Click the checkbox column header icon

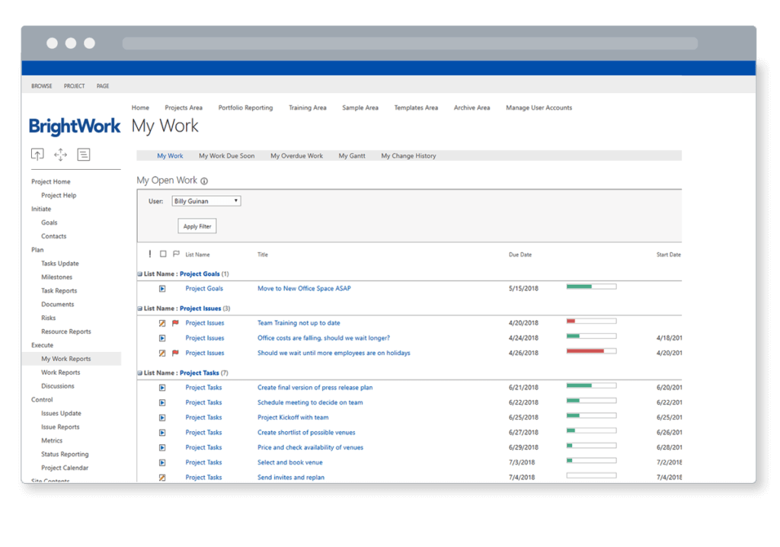pos(161,254)
